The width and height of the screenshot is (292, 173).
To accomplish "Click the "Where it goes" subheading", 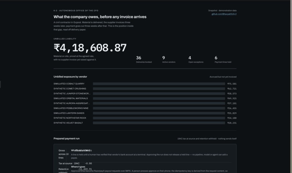I will pos(78,167).
